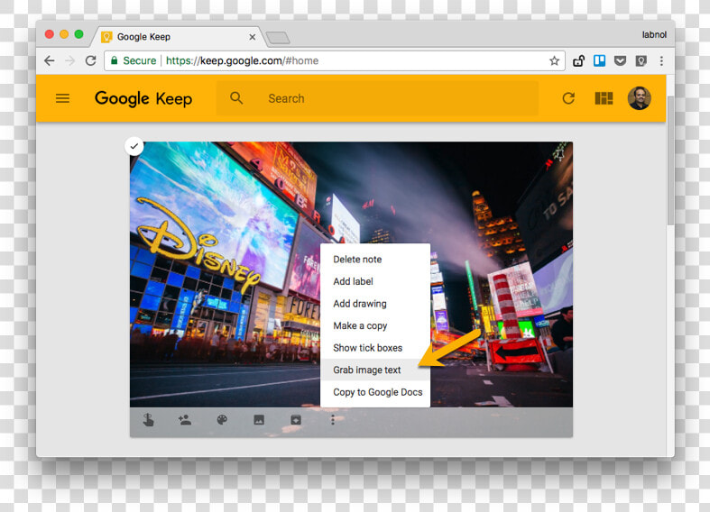This screenshot has width=710, height=512.
Task: Select Grab image text option
Action: (x=375, y=370)
